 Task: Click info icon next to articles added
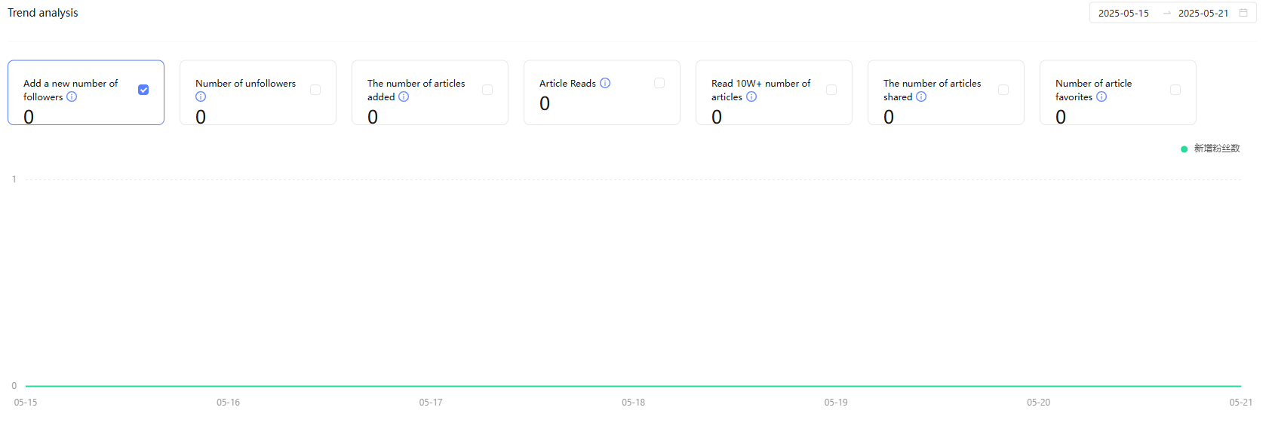point(404,96)
